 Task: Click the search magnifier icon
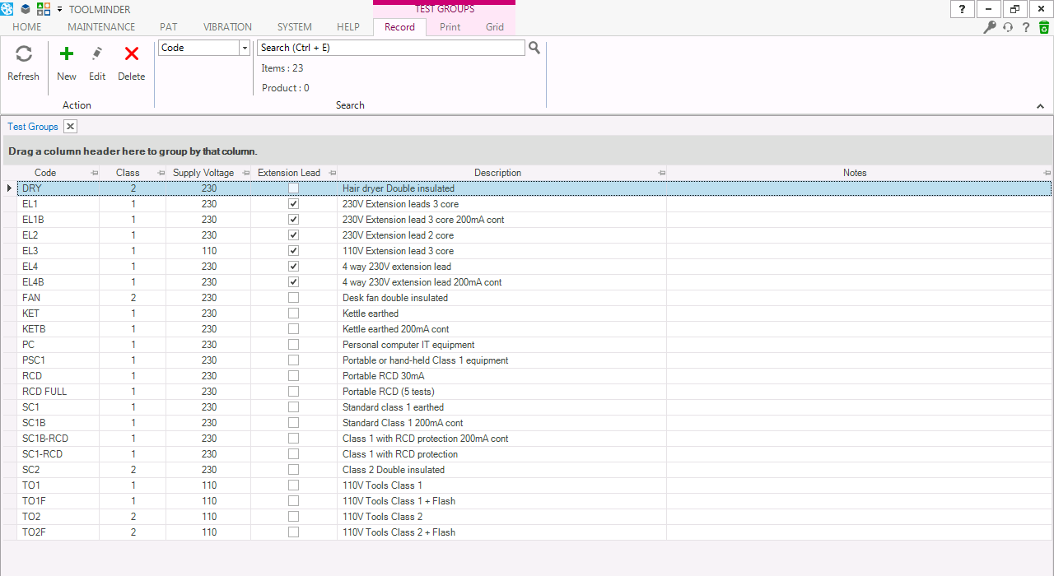(x=534, y=48)
